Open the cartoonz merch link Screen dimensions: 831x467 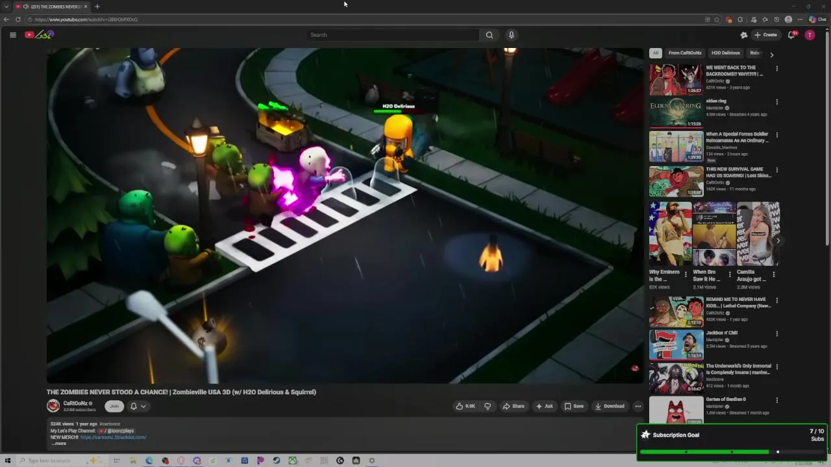click(x=113, y=437)
